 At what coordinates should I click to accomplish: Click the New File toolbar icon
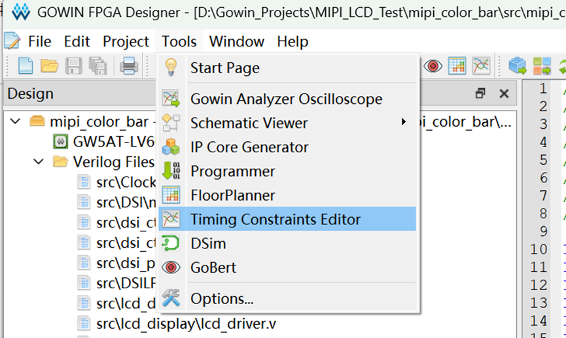pos(26,66)
